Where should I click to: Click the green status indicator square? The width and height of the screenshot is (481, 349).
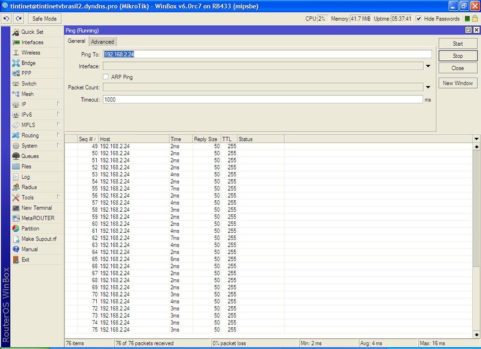point(467,19)
